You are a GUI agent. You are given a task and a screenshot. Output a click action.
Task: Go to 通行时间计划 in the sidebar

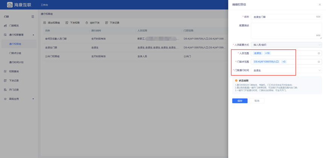(16, 62)
